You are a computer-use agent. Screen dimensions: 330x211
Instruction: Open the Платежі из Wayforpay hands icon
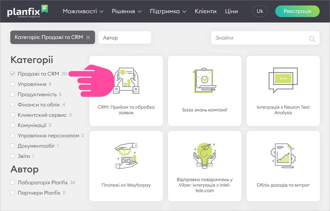[126, 156]
